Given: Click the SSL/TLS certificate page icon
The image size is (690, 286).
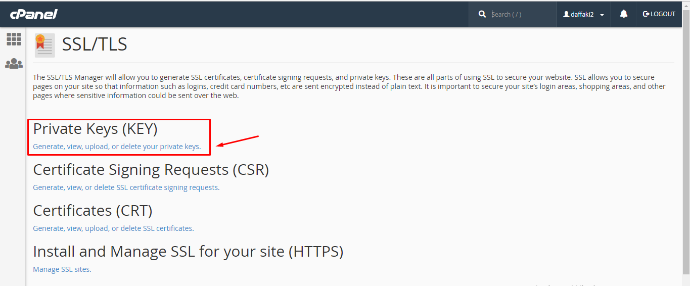Looking at the screenshot, I should tap(44, 45).
